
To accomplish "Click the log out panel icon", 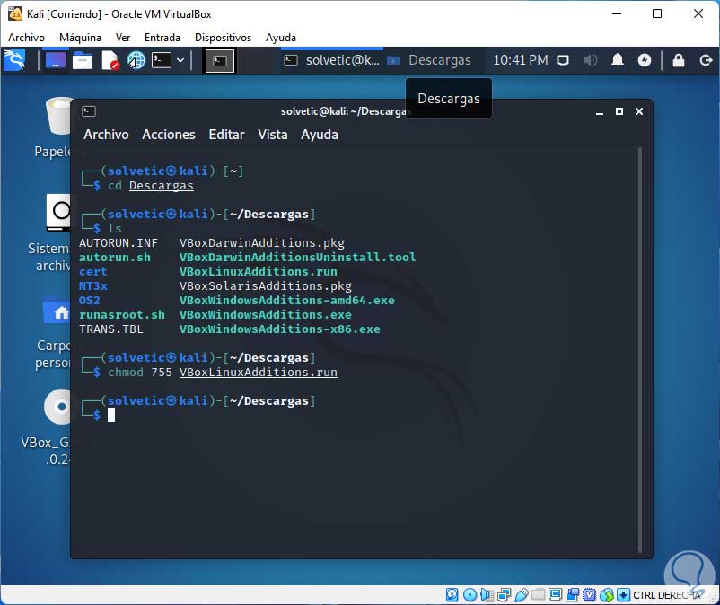I will coord(706,60).
